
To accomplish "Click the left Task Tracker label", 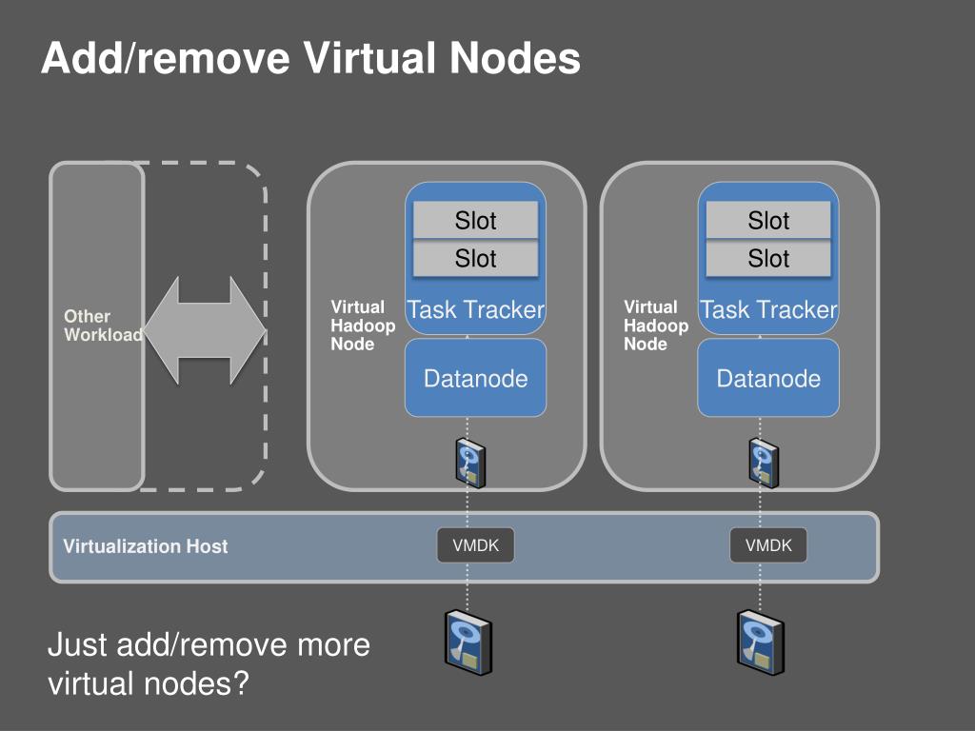I will [476, 309].
